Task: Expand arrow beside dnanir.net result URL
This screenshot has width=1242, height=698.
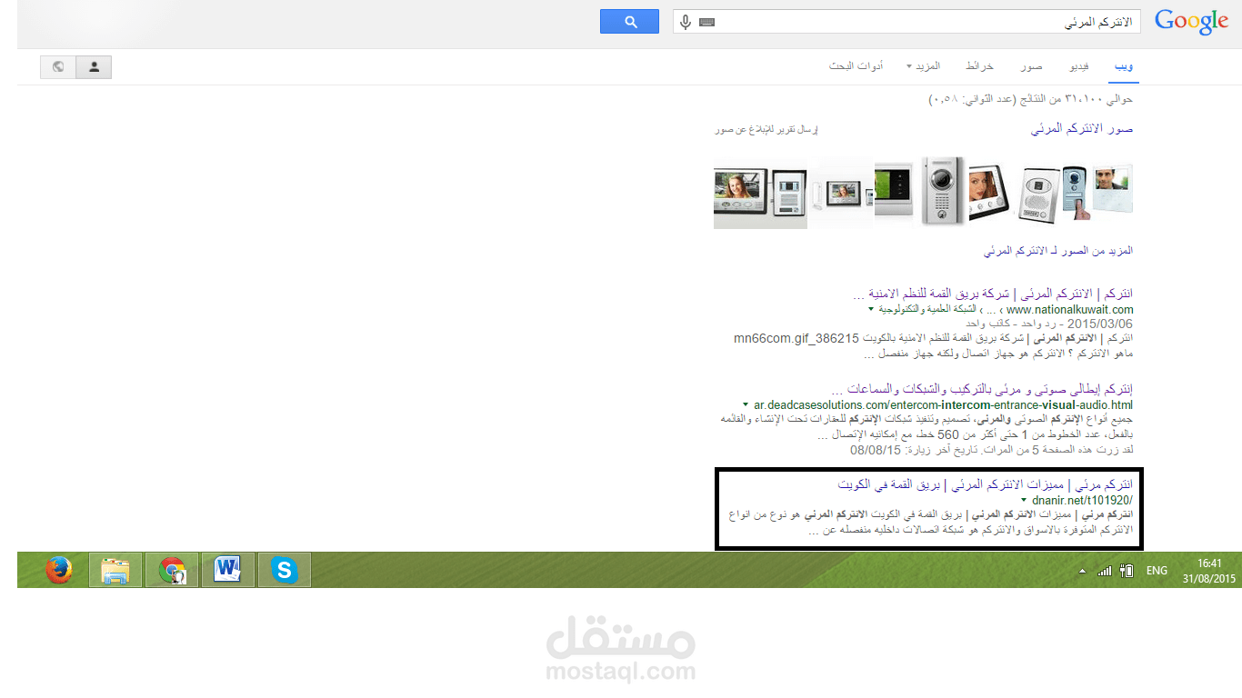Action: (1025, 500)
